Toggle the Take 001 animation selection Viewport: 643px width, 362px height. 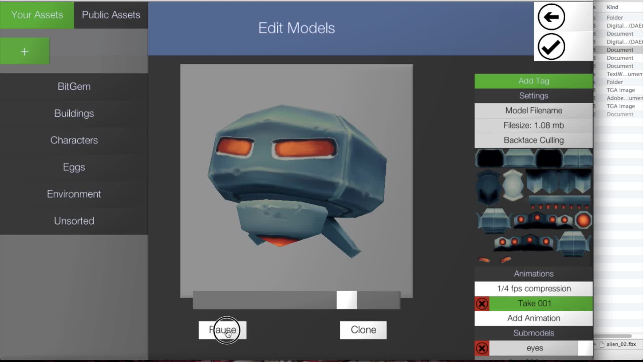[536, 303]
